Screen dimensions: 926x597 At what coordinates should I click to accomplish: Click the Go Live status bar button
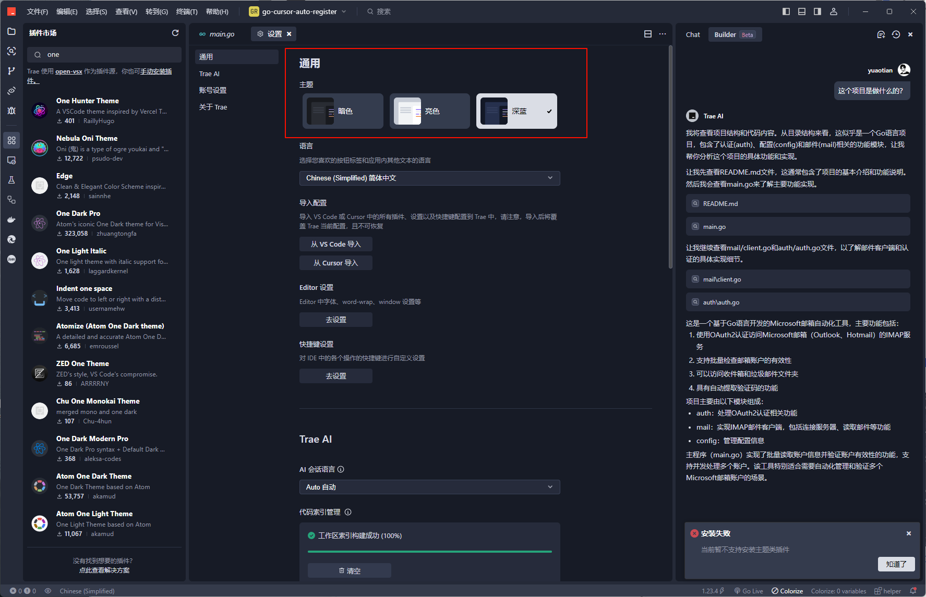click(x=749, y=591)
